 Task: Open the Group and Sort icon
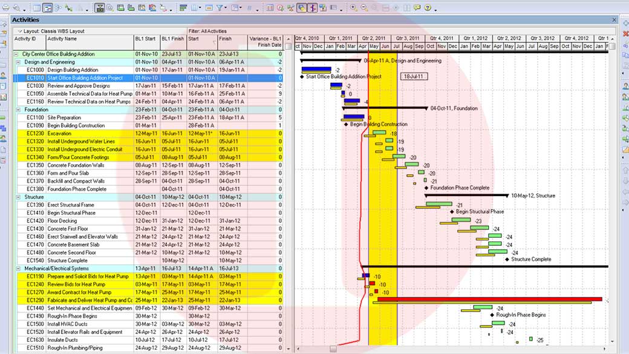(x=235, y=8)
